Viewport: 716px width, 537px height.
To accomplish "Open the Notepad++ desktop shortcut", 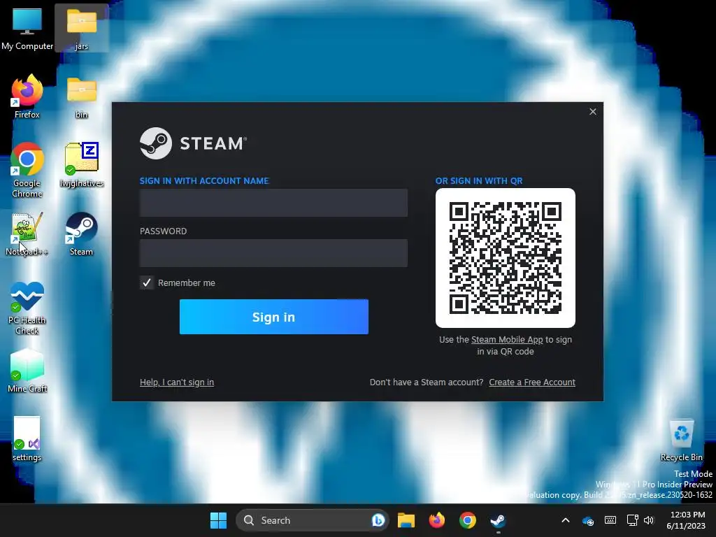I will [x=27, y=234].
